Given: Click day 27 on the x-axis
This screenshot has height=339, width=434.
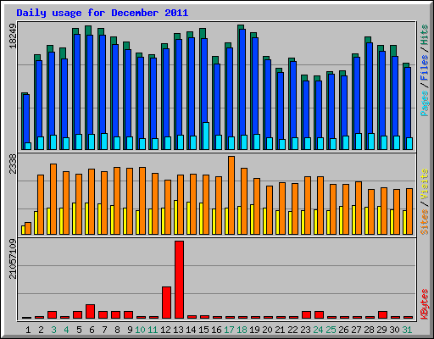Looking at the screenshot, I should point(356,330).
